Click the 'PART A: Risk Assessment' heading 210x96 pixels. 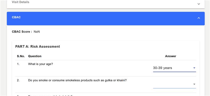(x=38, y=46)
